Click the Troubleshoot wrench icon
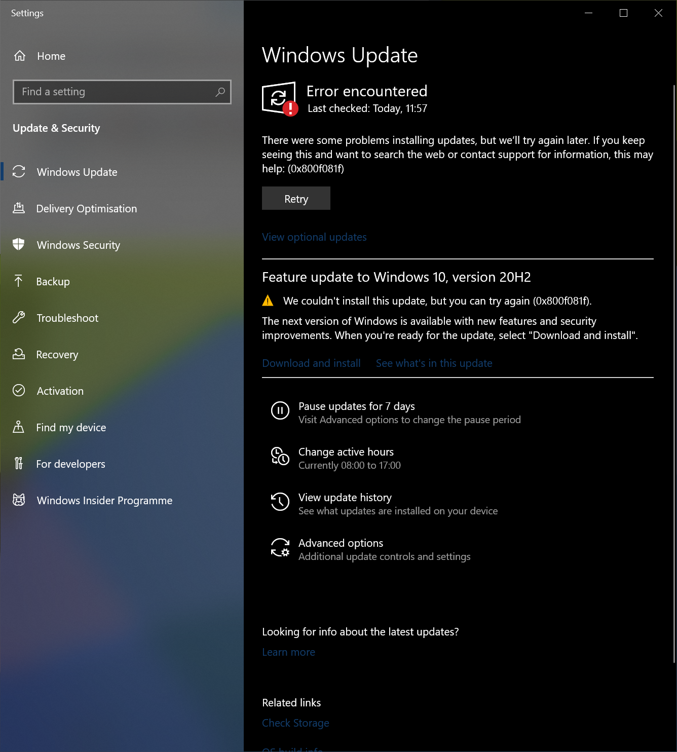The height and width of the screenshot is (752, 677). 19,318
